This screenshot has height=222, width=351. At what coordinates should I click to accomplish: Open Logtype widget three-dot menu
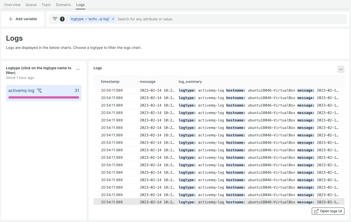click(x=78, y=70)
